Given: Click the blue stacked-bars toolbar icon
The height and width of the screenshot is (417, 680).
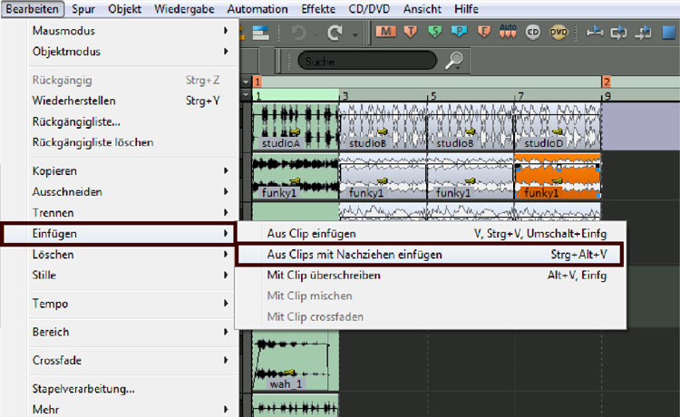Looking at the screenshot, I should point(260,33).
